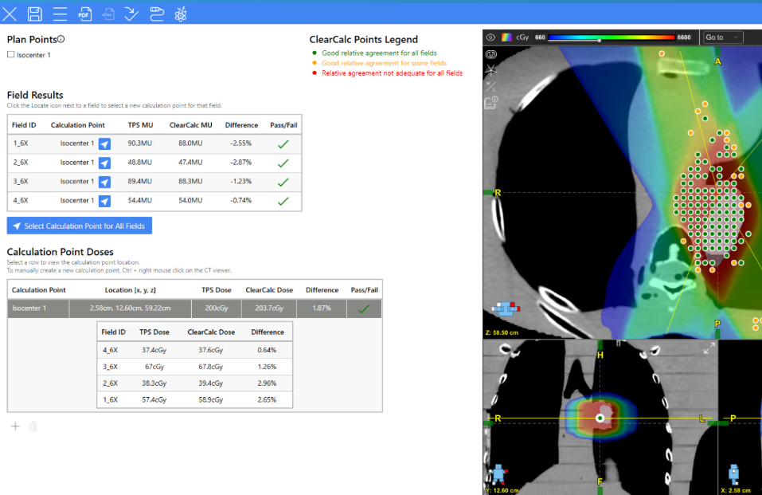Click Locate icon for field 4_6X
This screenshot has width=762, height=495.
pos(104,201)
